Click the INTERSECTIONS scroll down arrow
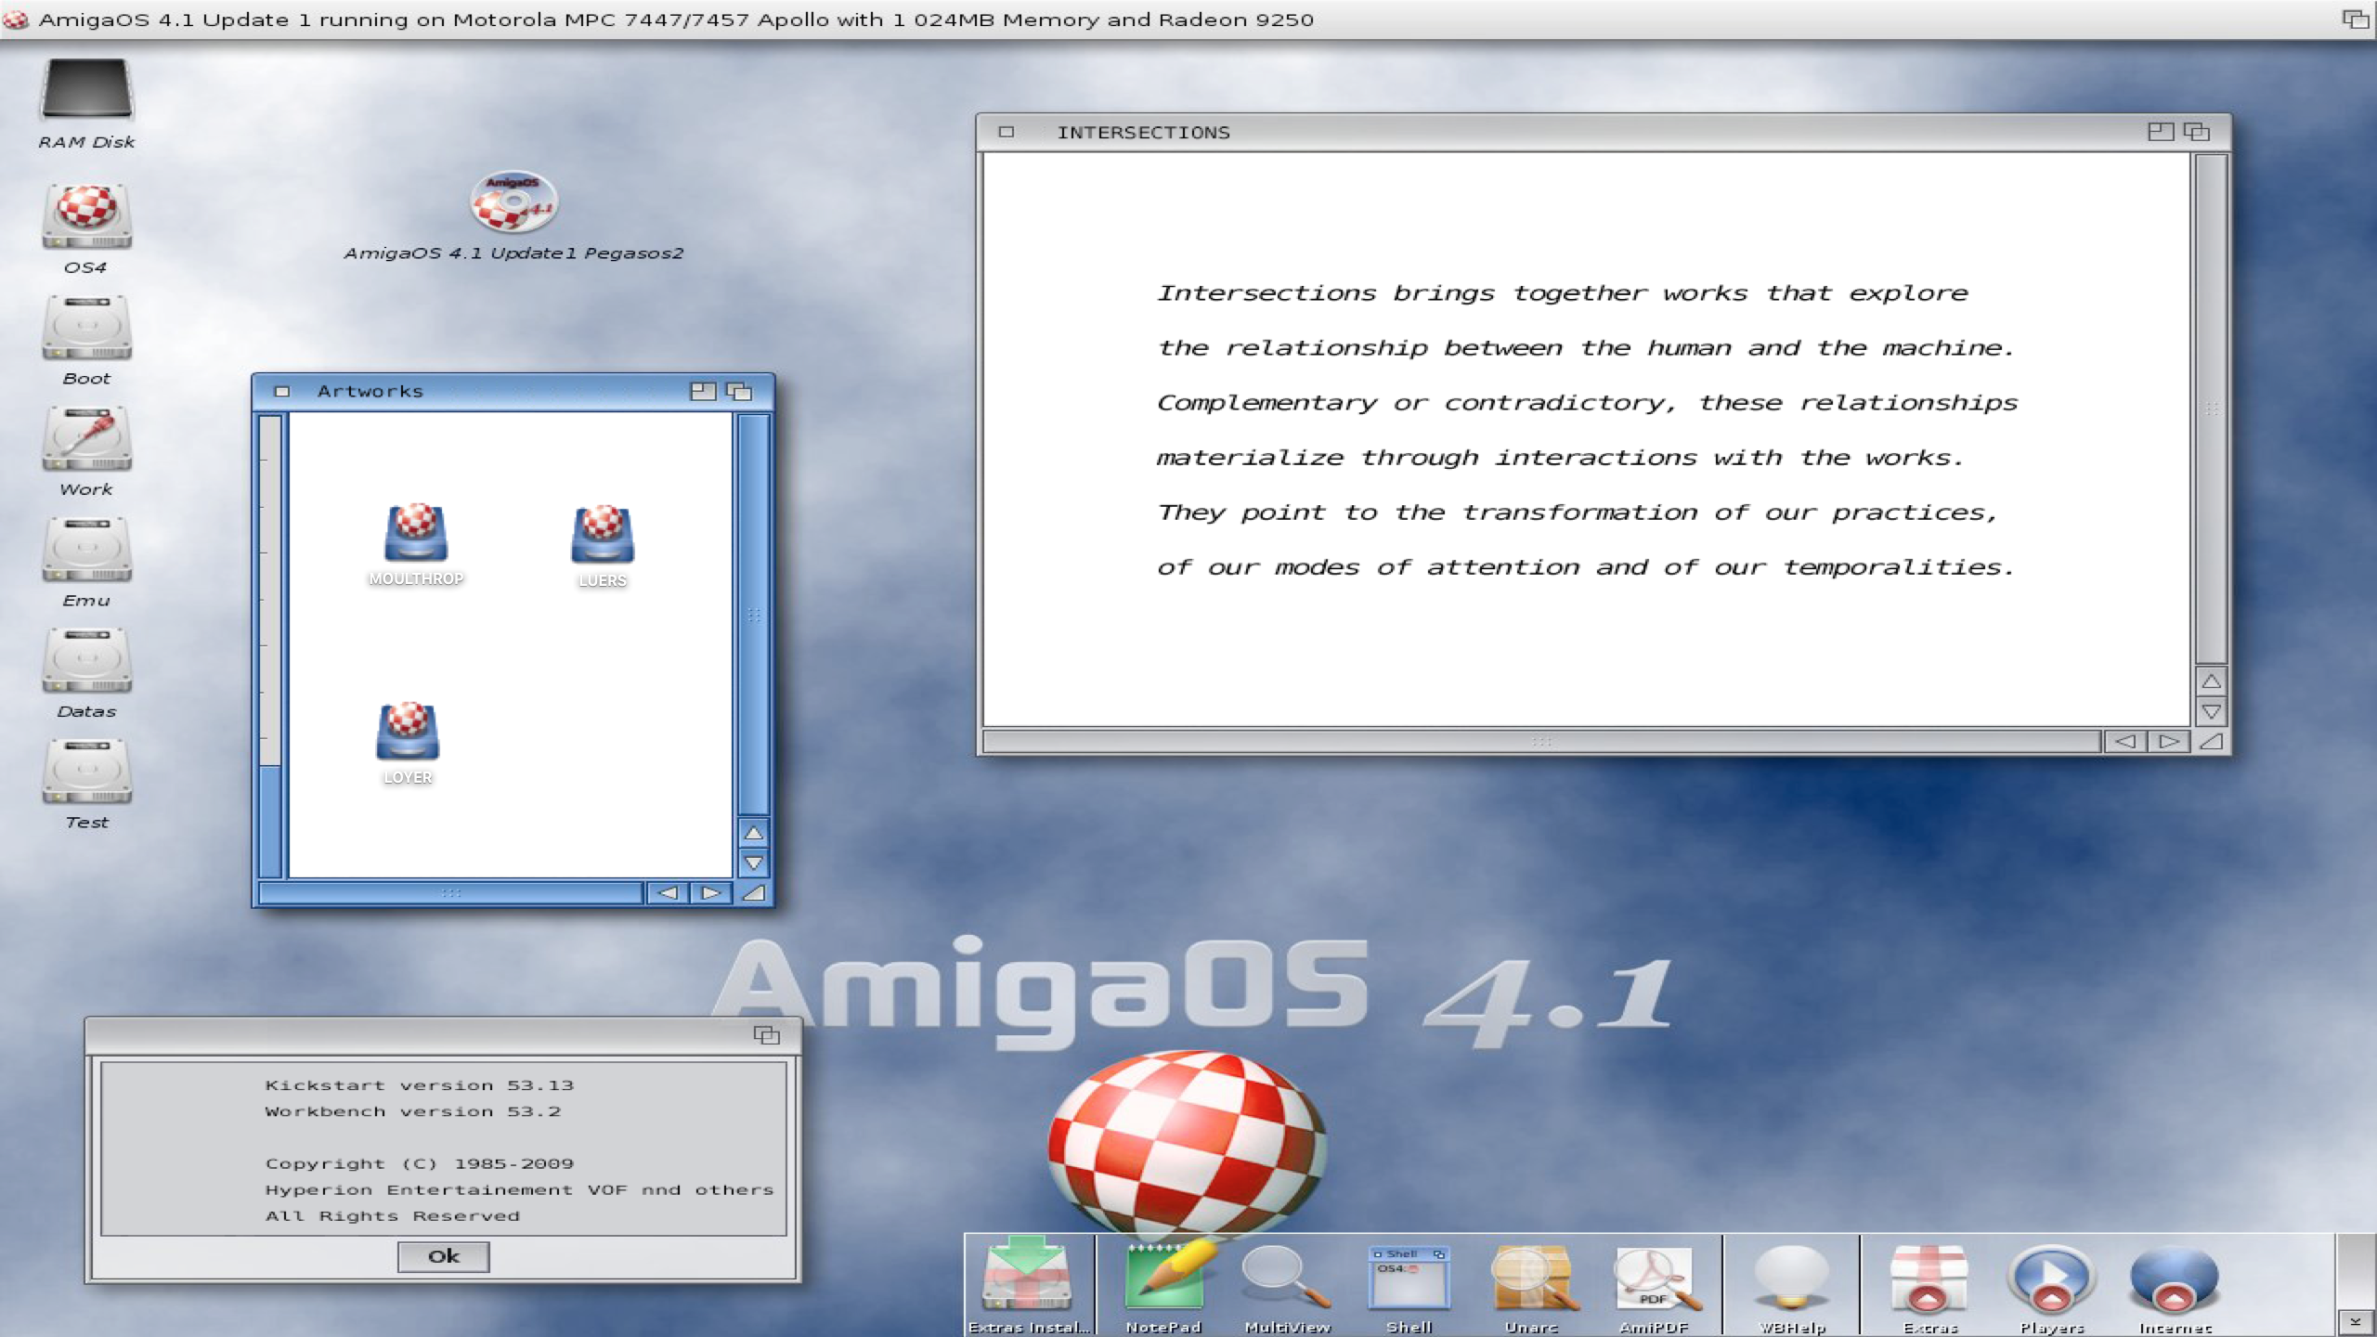Viewport: 2377px width, 1337px height. click(x=2212, y=712)
